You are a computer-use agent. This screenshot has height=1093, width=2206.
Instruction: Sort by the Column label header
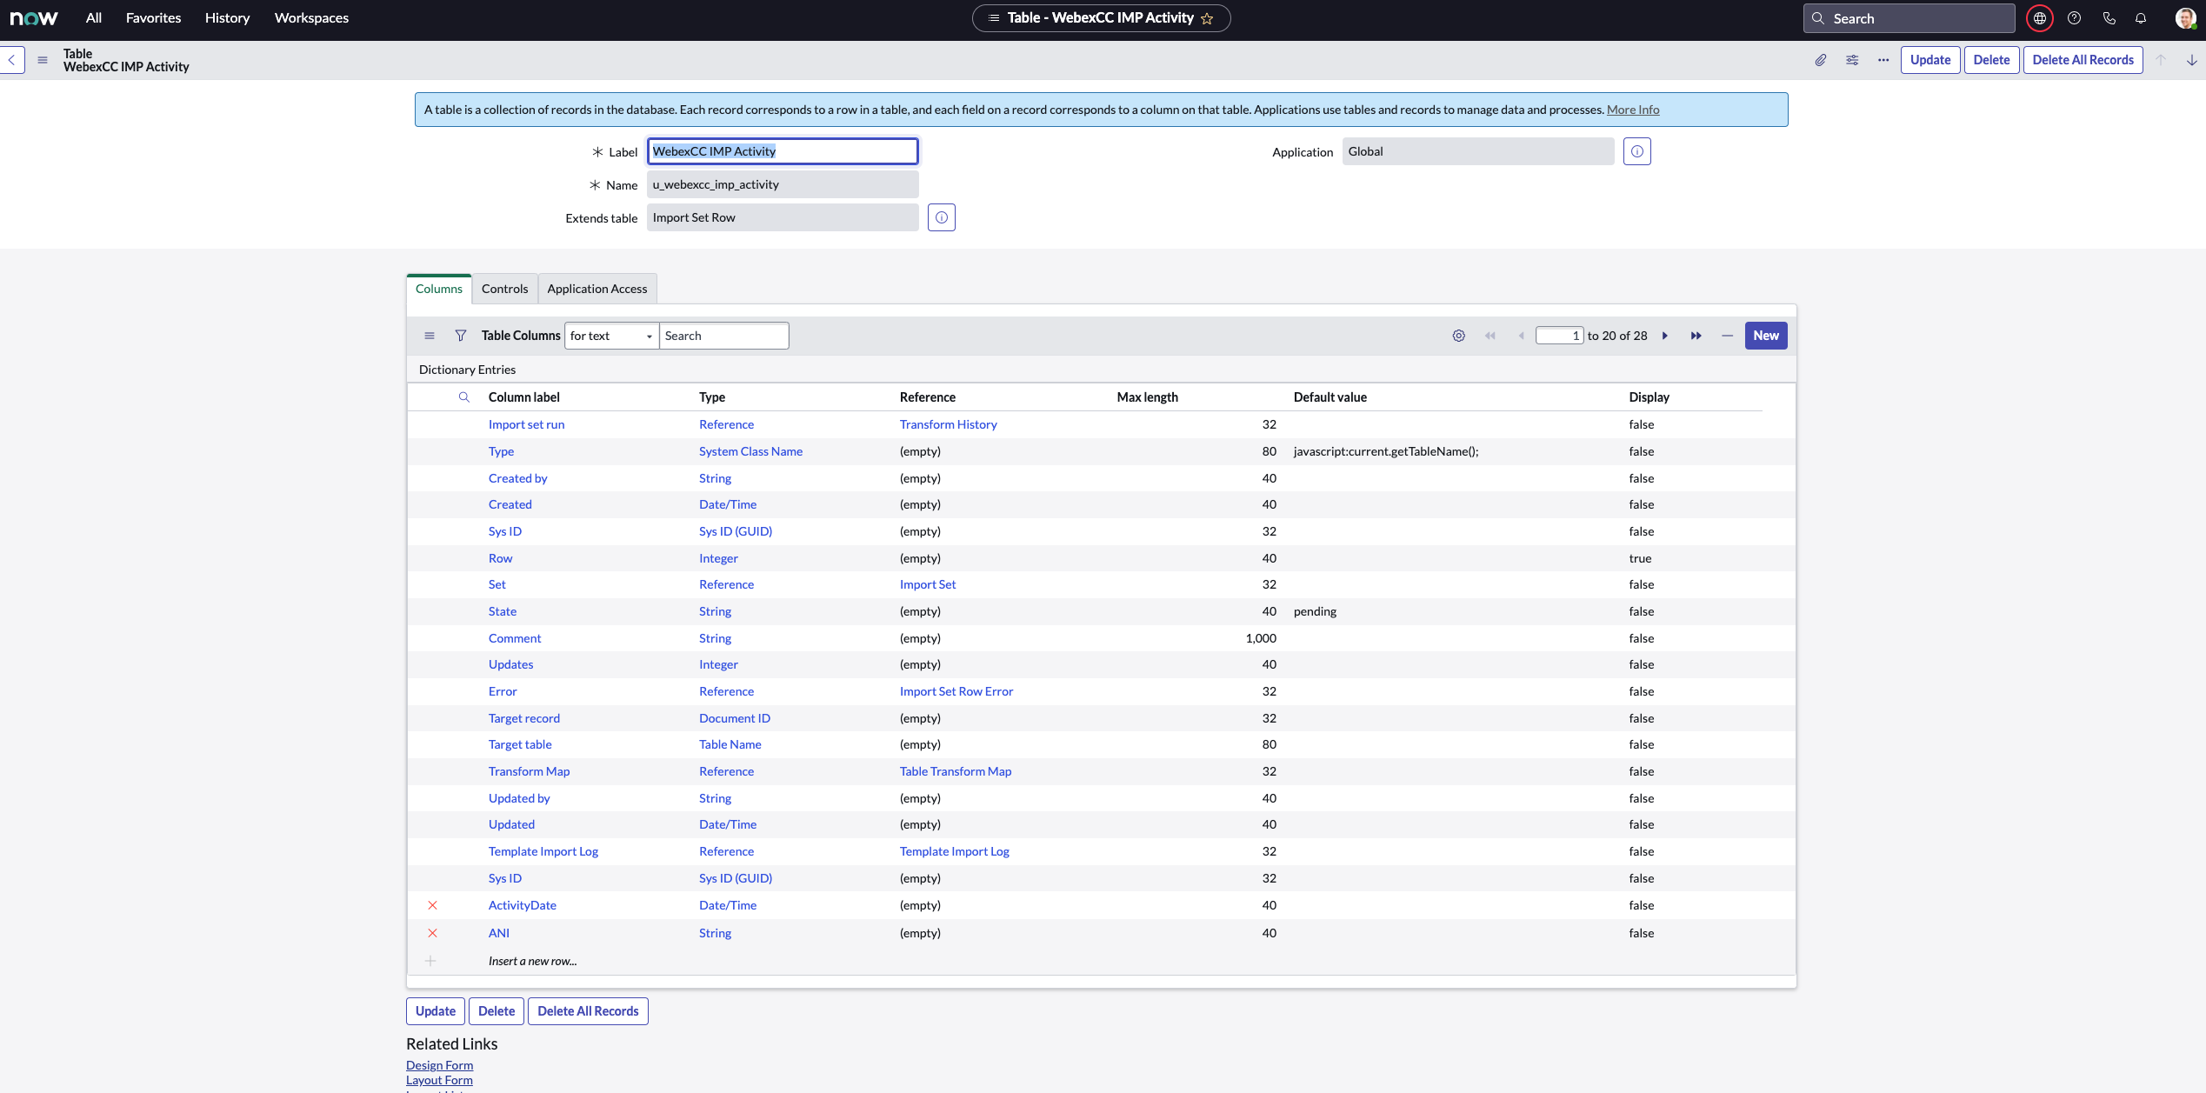[524, 397]
